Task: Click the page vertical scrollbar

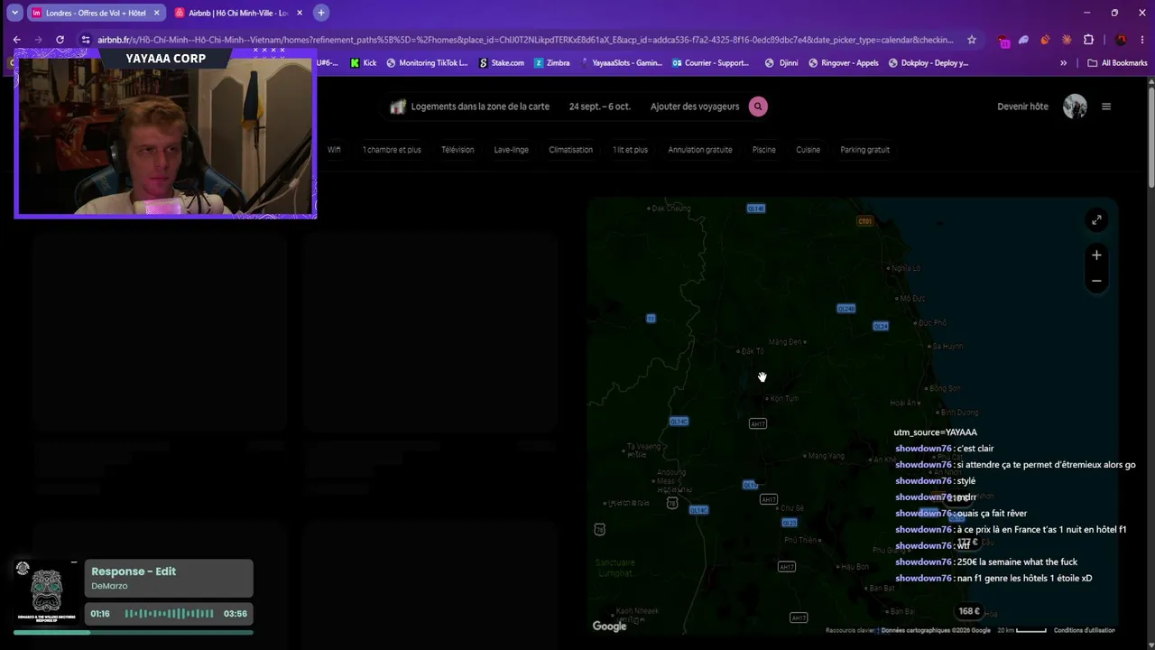Action: [1150, 135]
